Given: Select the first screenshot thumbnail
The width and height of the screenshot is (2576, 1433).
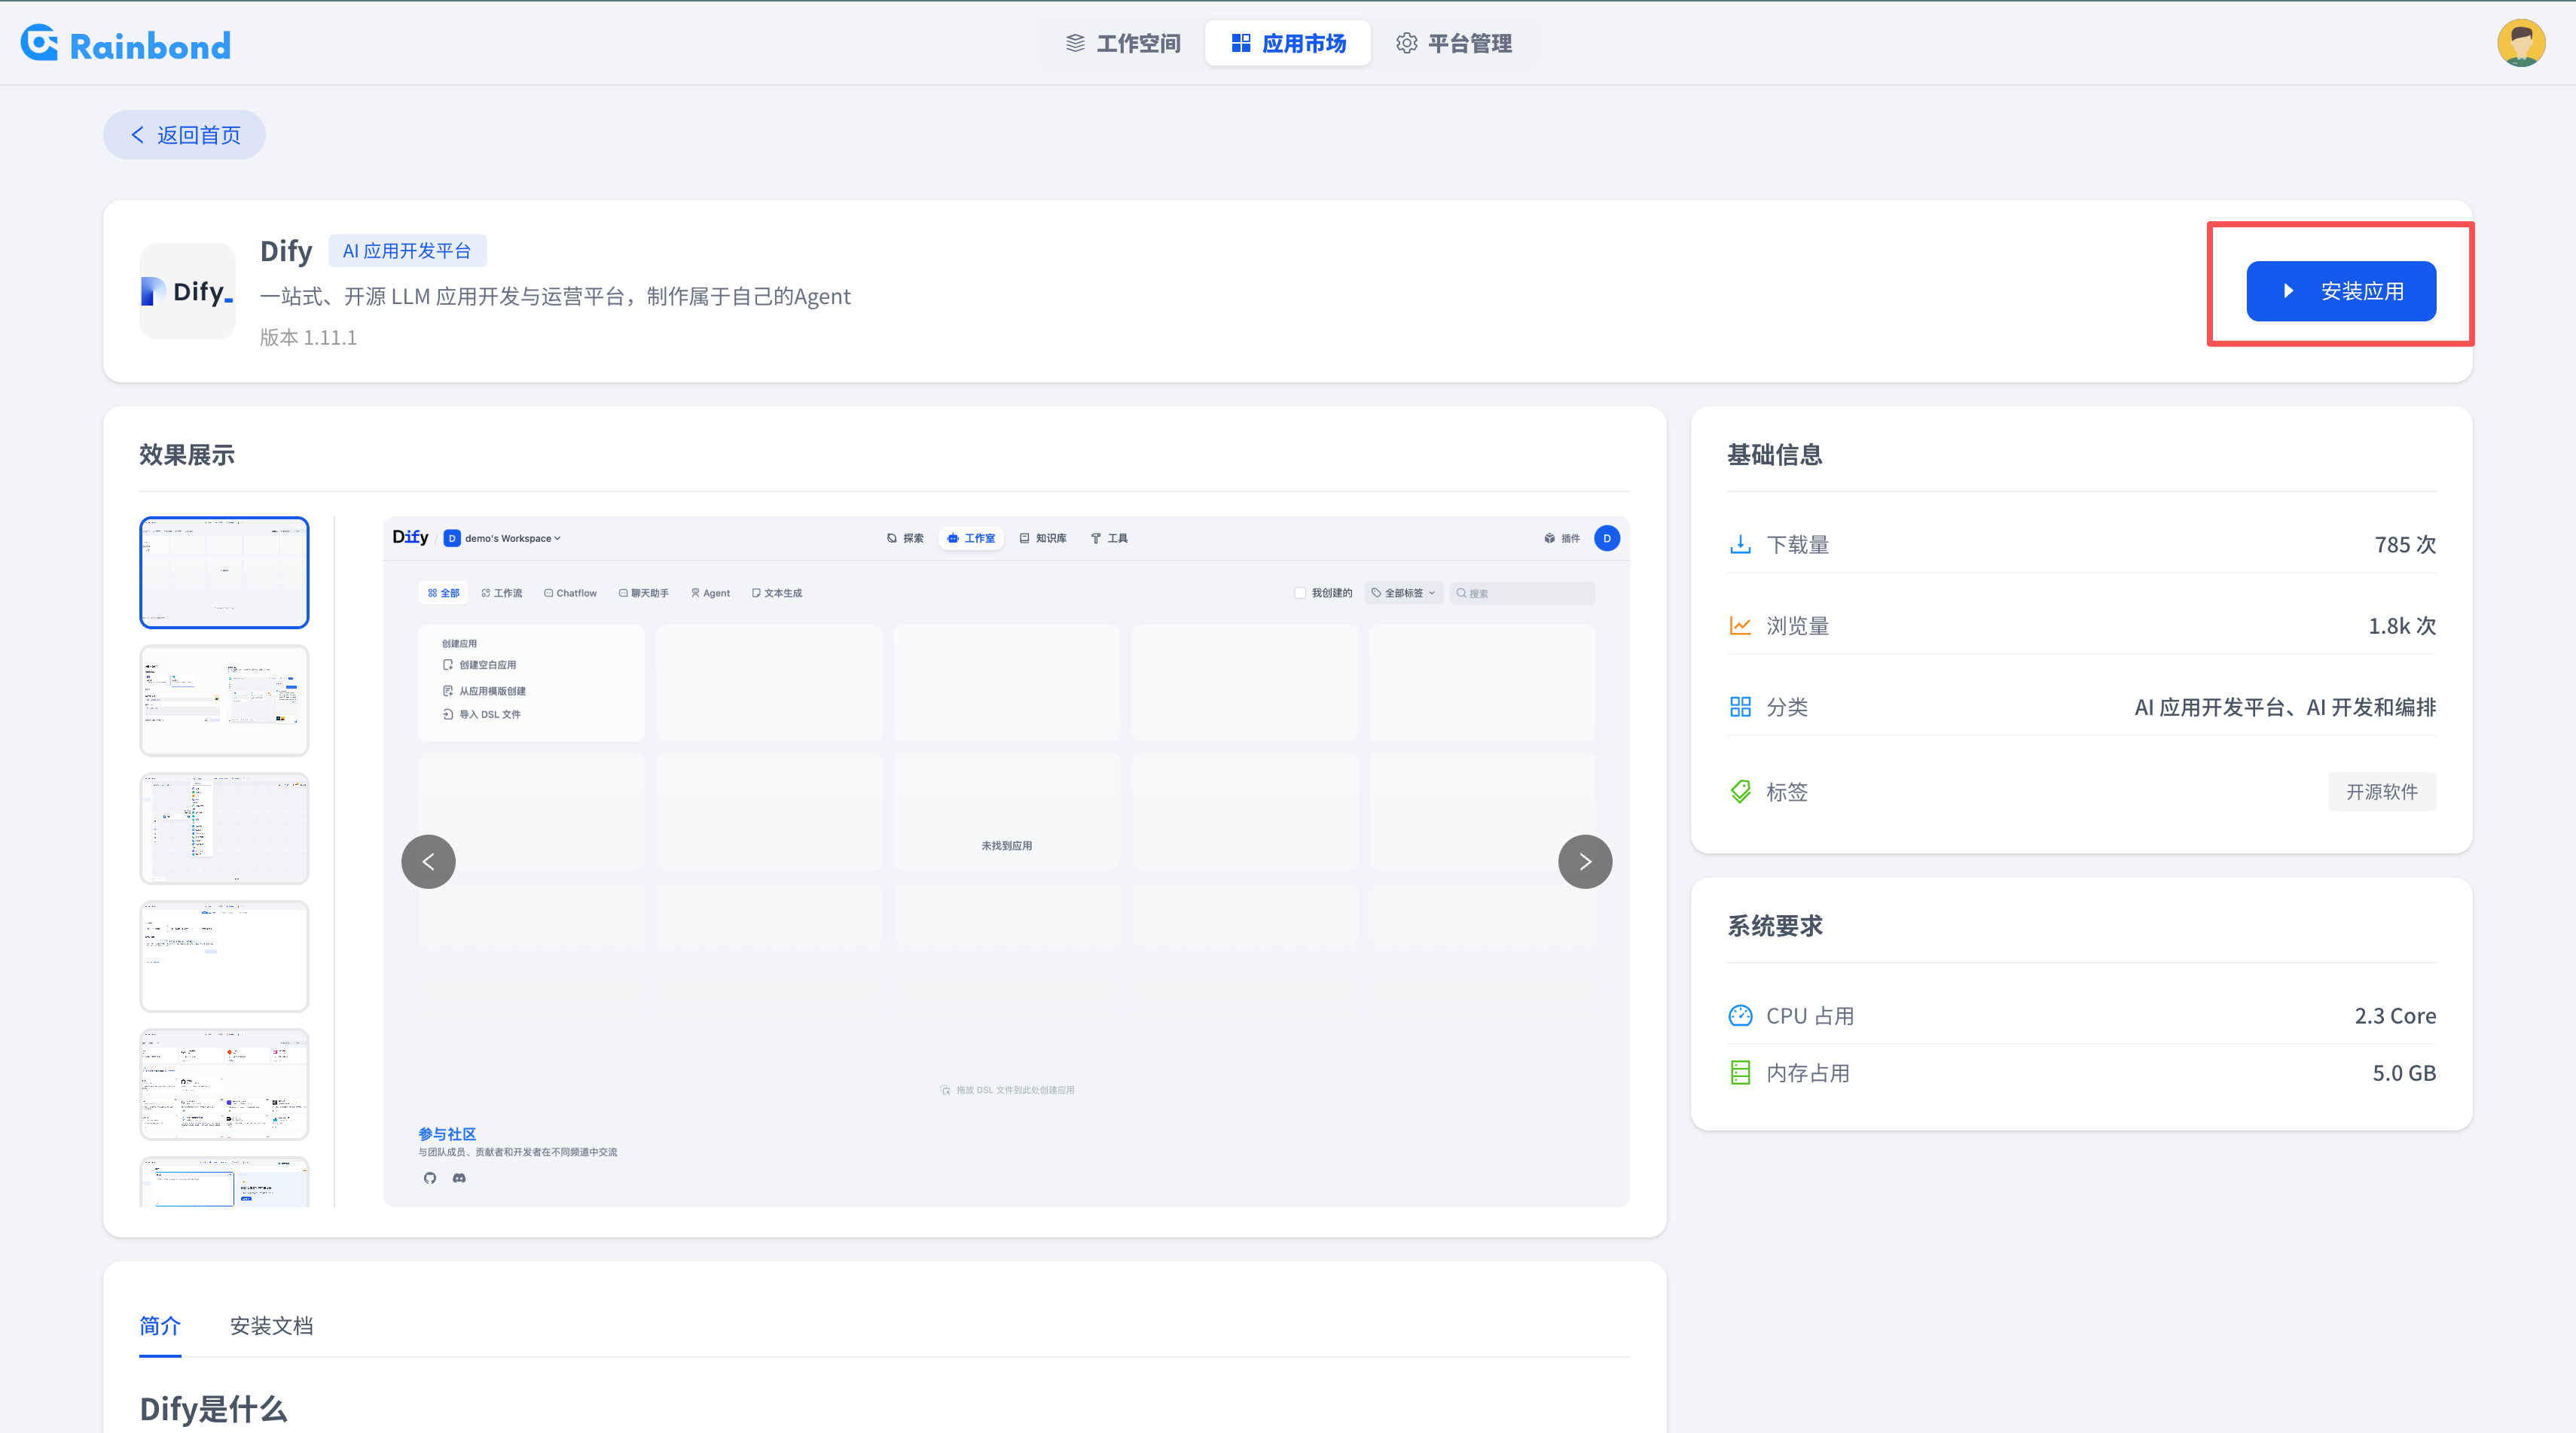Looking at the screenshot, I should pyautogui.click(x=224, y=573).
